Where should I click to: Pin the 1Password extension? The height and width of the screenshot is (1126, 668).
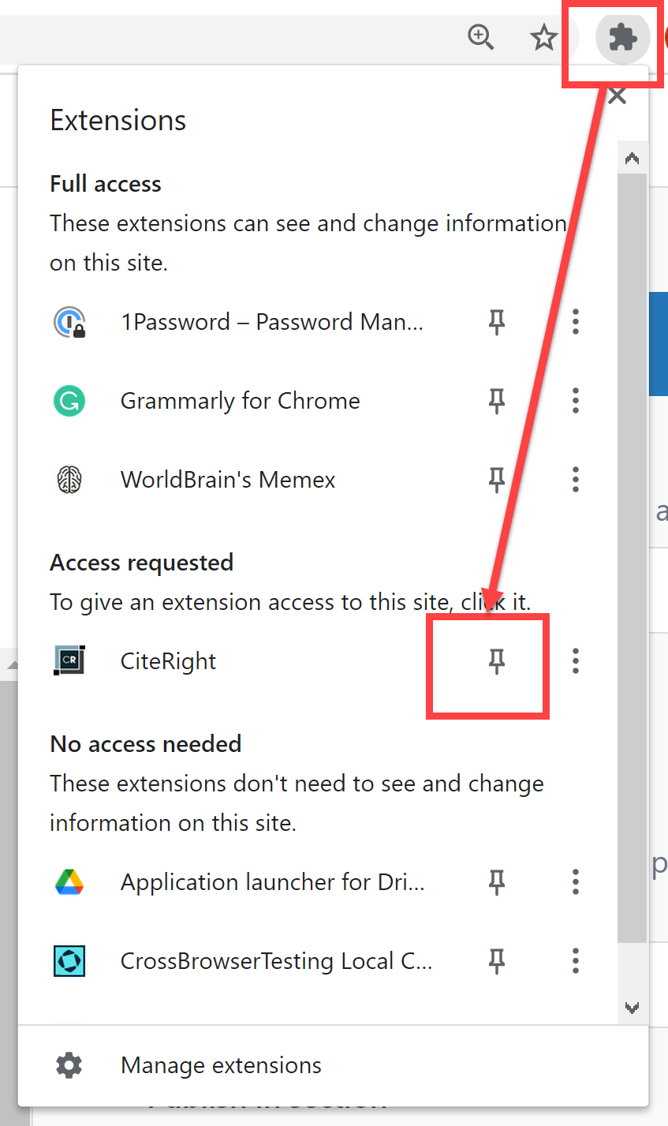click(497, 322)
